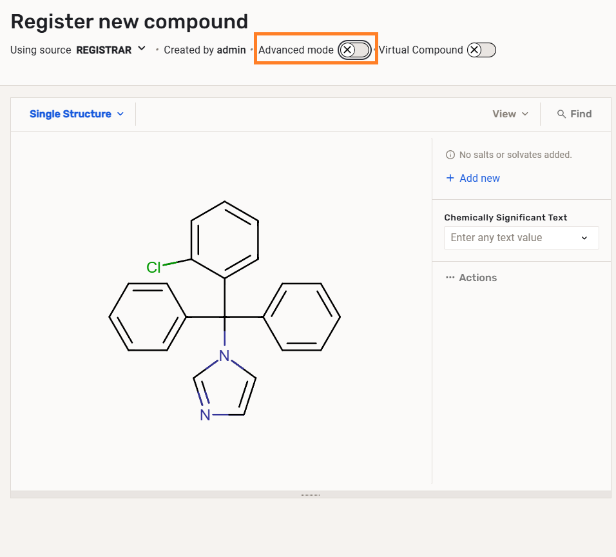The image size is (616, 557).
Task: Open the Actions ellipsis menu
Action: (471, 278)
